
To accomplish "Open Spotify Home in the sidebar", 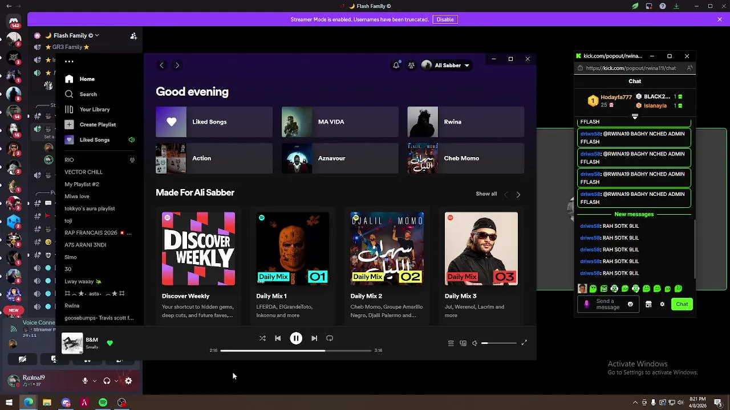I will coord(80,79).
